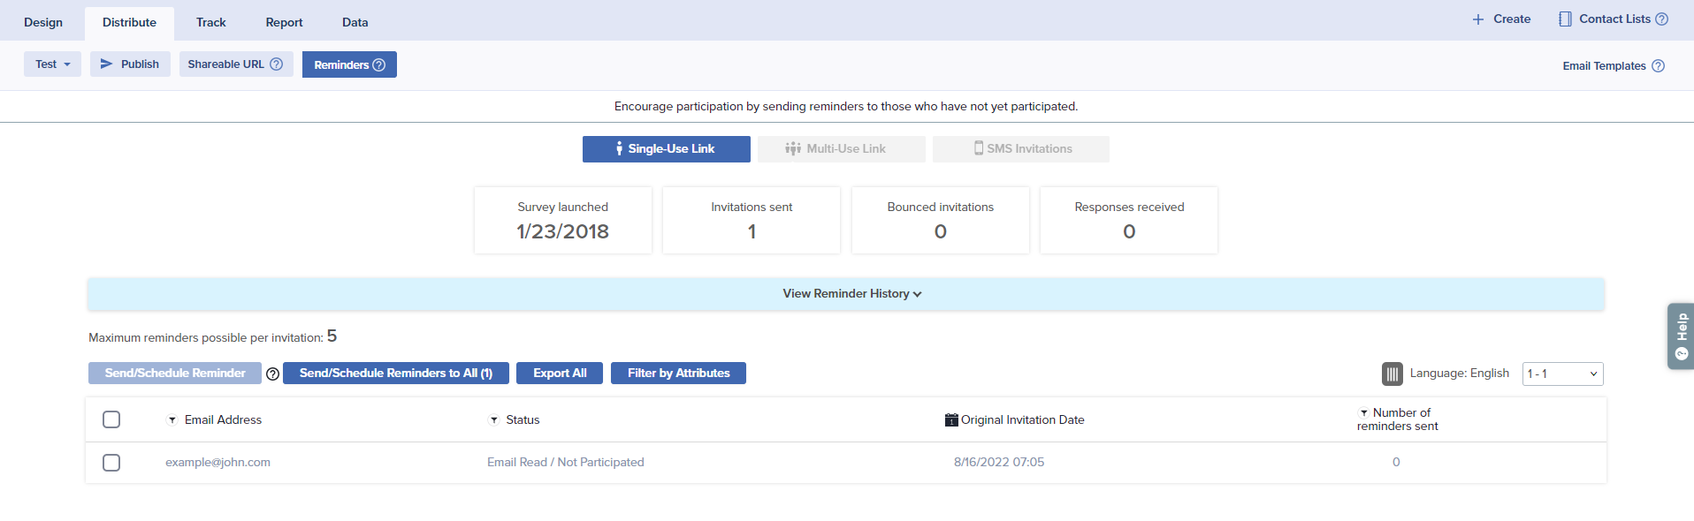Open the 1 - 1 pagination dropdown
Screen dimensions: 1694x521
point(1561,374)
